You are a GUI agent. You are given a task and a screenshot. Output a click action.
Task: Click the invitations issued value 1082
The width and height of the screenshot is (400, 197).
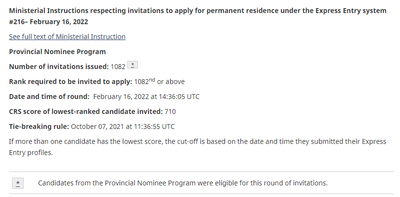(x=118, y=67)
